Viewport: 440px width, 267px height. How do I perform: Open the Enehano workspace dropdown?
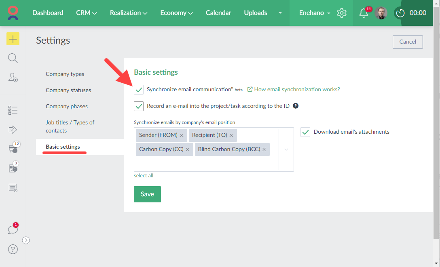pos(314,13)
